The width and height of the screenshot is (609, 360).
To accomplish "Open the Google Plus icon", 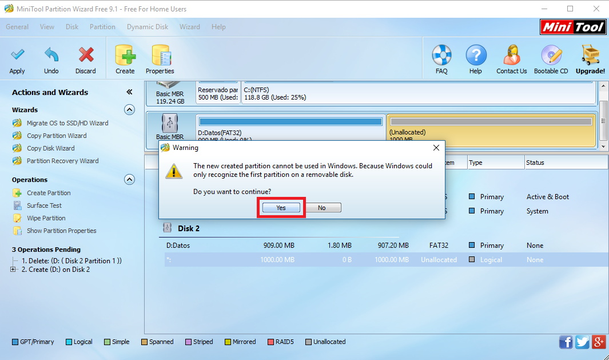I will (599, 342).
